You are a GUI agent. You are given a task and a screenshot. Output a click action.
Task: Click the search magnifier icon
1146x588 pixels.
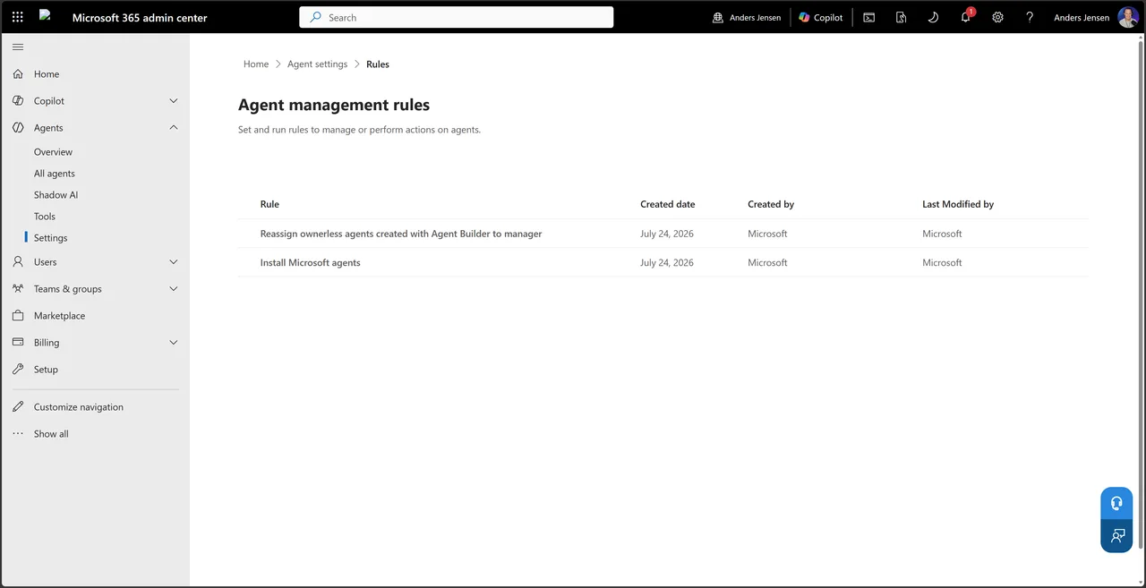[315, 17]
